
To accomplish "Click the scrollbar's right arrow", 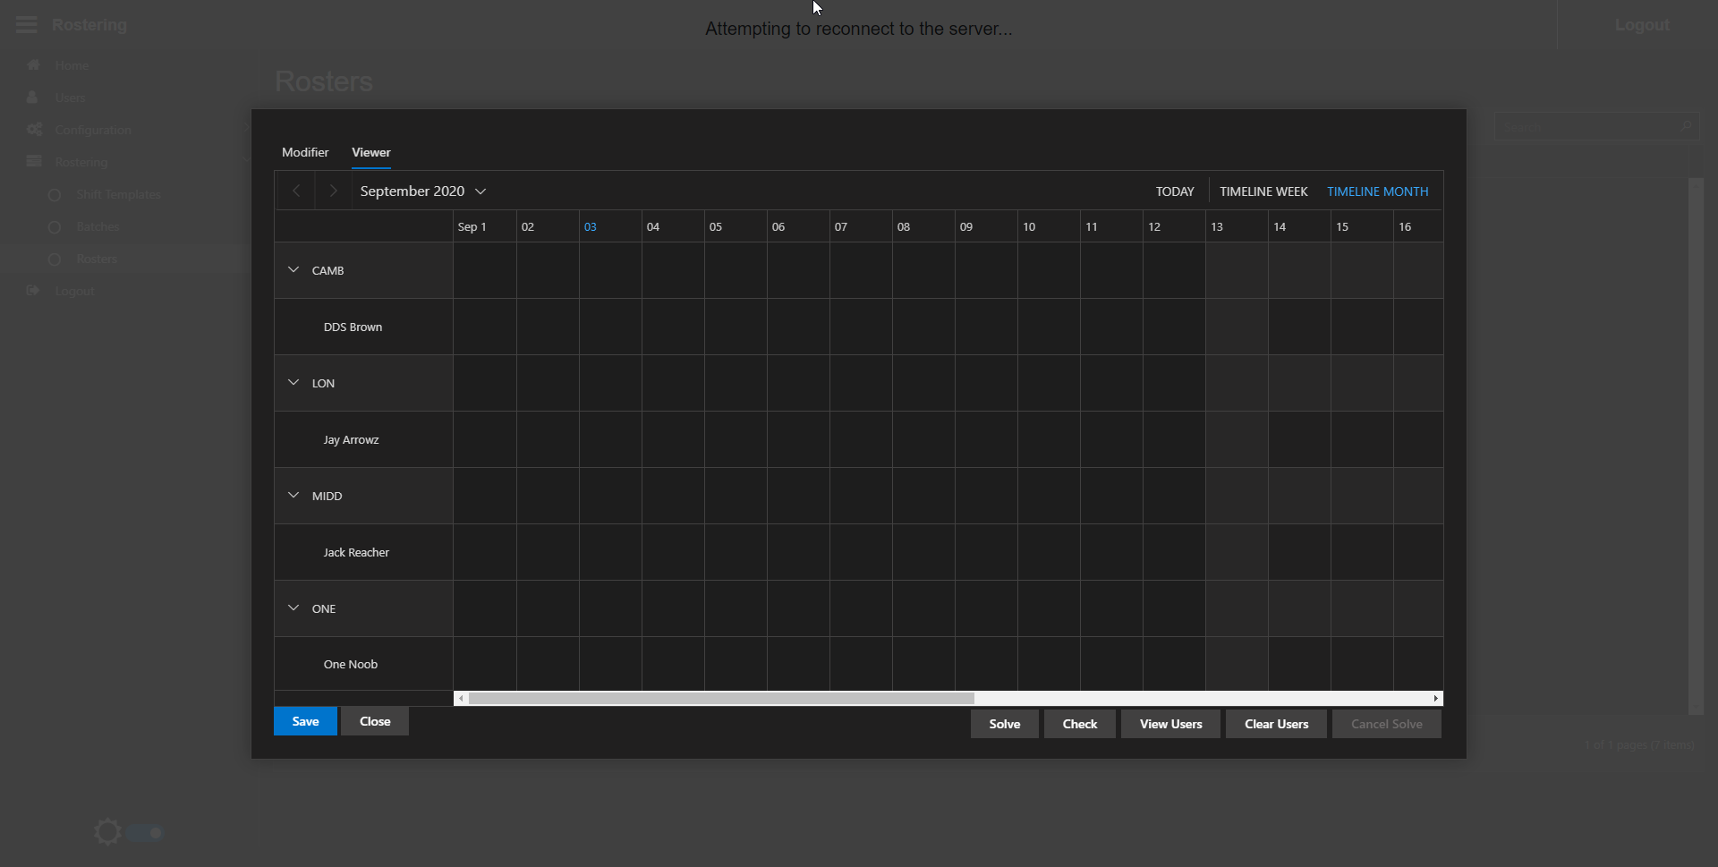I will (1435, 699).
